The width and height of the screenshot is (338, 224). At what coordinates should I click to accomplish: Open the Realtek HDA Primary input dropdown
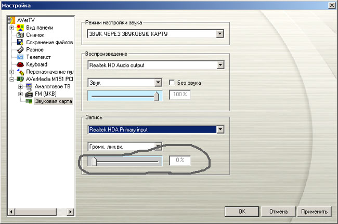click(x=220, y=129)
